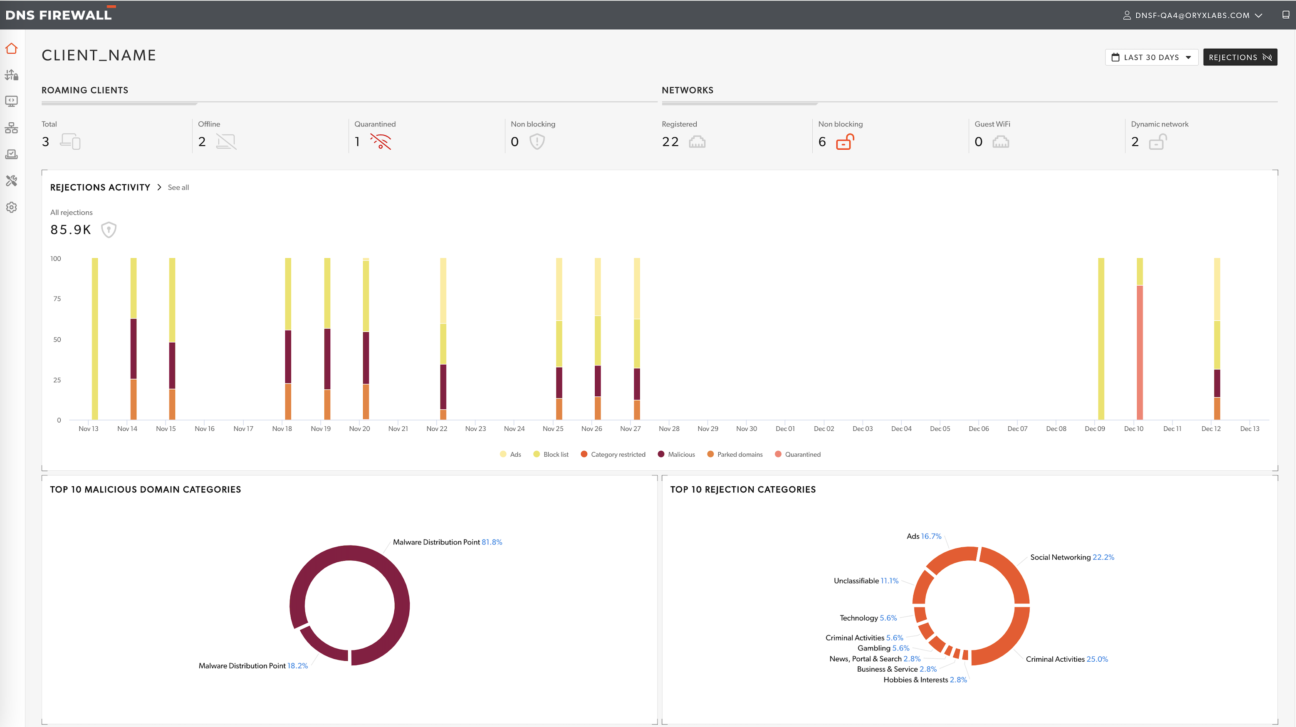
Task: Open the network topology sidebar icon
Action: pos(12,128)
